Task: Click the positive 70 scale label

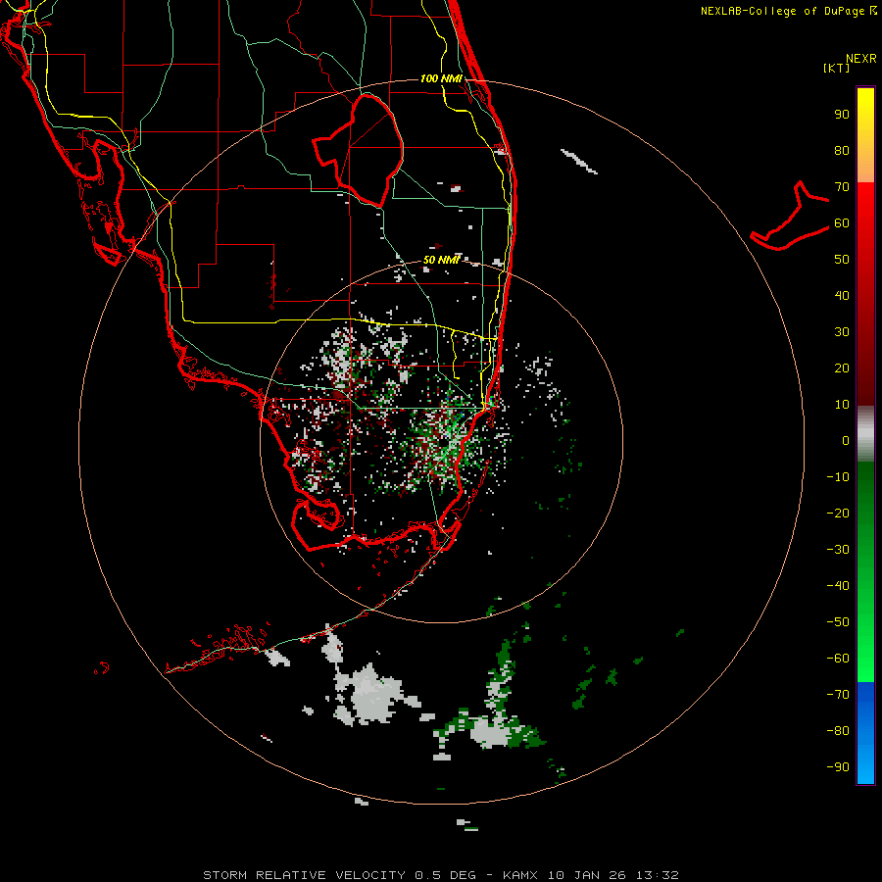Action: click(842, 187)
